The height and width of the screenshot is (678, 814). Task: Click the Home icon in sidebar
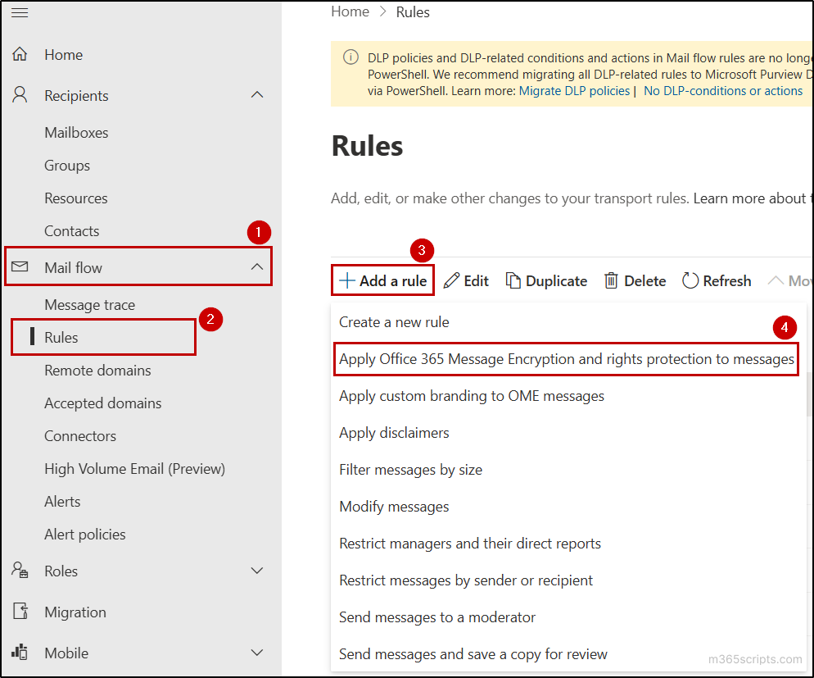[20, 54]
